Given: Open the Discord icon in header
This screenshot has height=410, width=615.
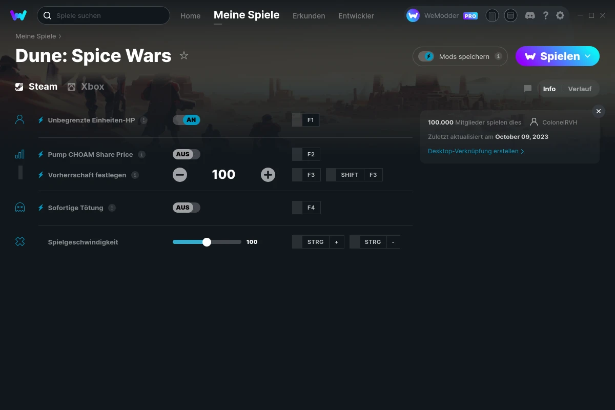Looking at the screenshot, I should coord(530,15).
